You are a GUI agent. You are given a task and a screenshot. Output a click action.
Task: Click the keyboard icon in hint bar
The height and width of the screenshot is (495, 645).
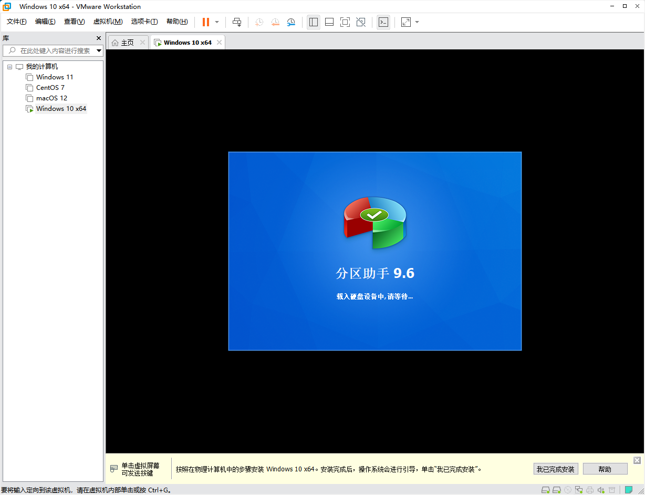click(114, 469)
